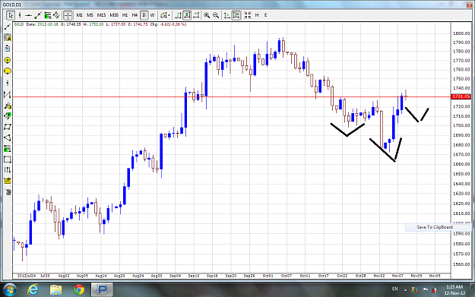Image resolution: width=475 pixels, height=297 pixels.
Task: Select the yellow ellipse drawing tool
Action: point(8,71)
